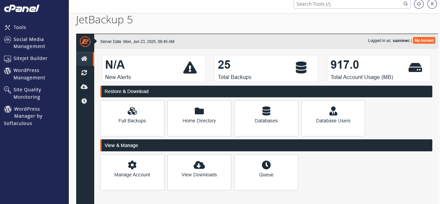Click the WordPress Manager by Softaculous icon
Image resolution: width=440 pixels, height=204 pixels.
[x=8, y=109]
